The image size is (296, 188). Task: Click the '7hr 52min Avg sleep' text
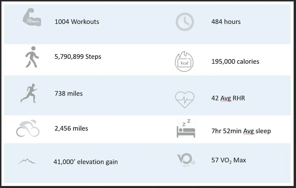[x=241, y=131]
